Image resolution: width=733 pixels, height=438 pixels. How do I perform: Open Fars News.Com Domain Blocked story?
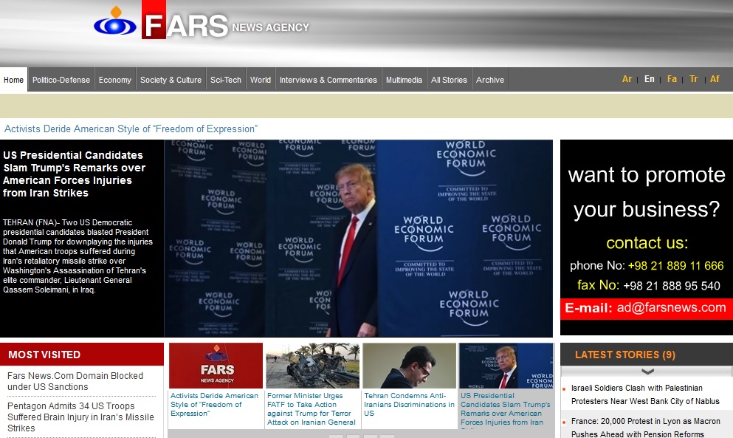[x=75, y=381]
